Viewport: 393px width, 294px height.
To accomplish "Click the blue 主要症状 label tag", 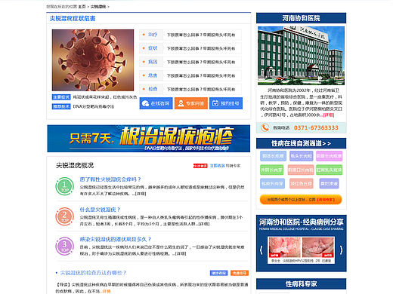I will click(x=61, y=97).
